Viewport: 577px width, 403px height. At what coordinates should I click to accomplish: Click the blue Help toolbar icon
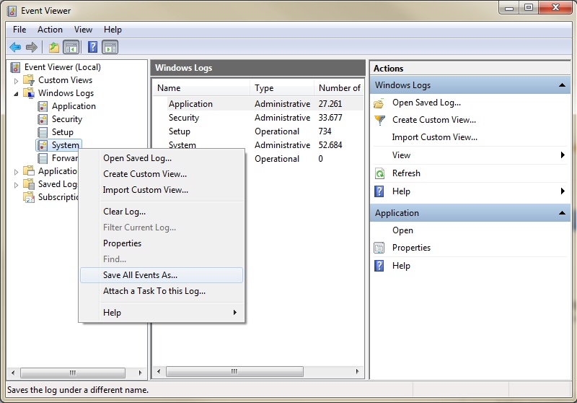(93, 47)
